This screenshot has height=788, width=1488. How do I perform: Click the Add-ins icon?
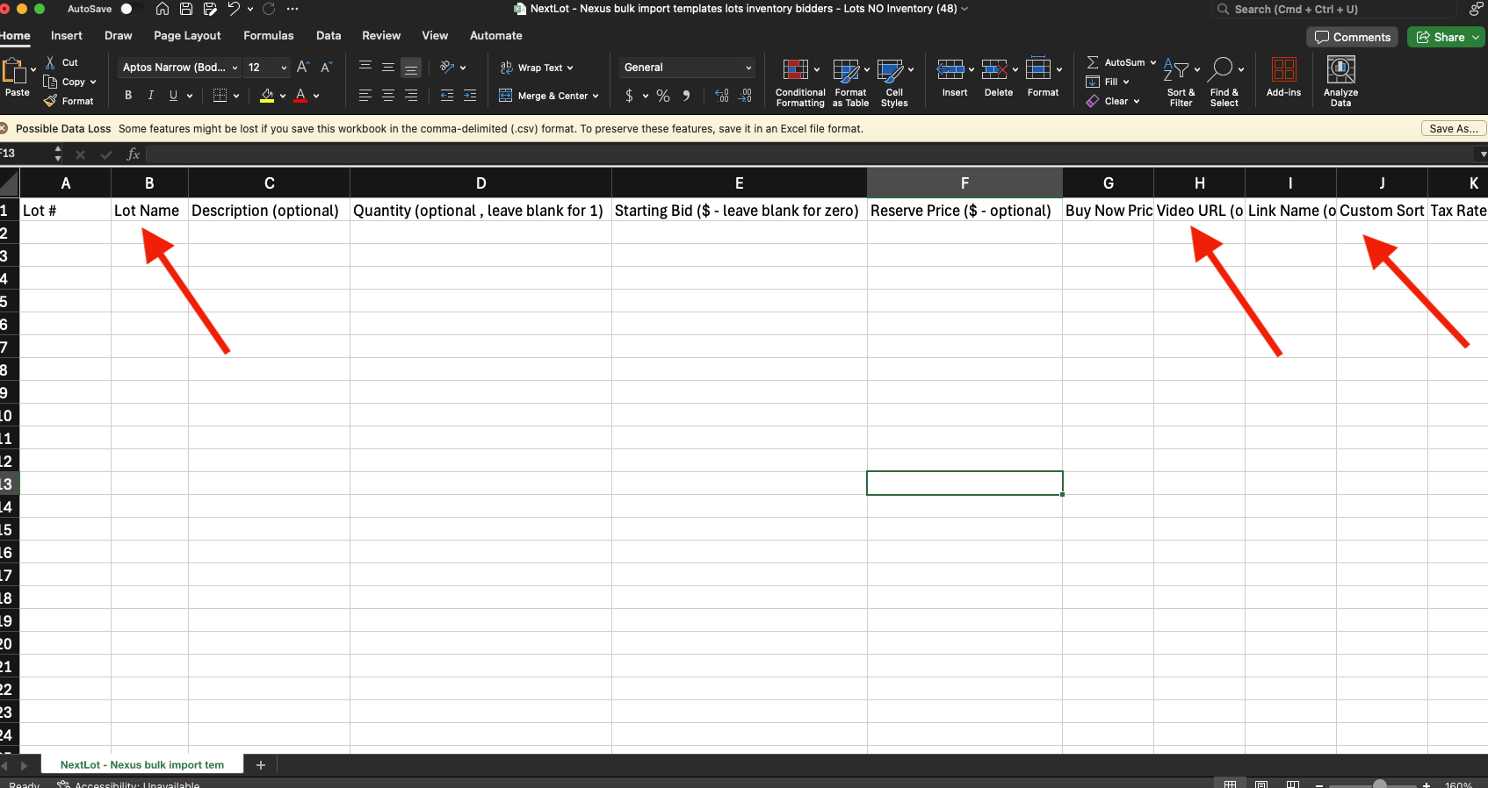(1283, 70)
